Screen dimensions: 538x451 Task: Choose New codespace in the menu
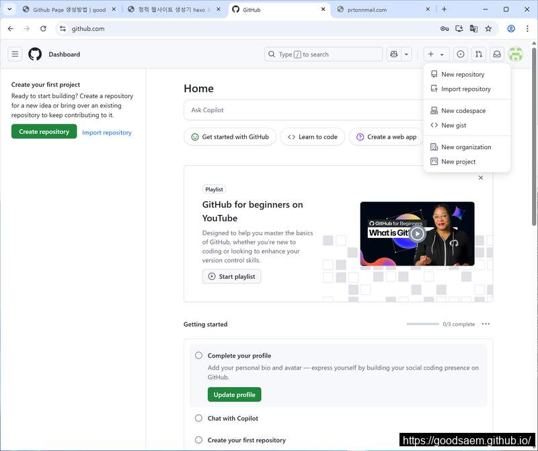(467, 110)
